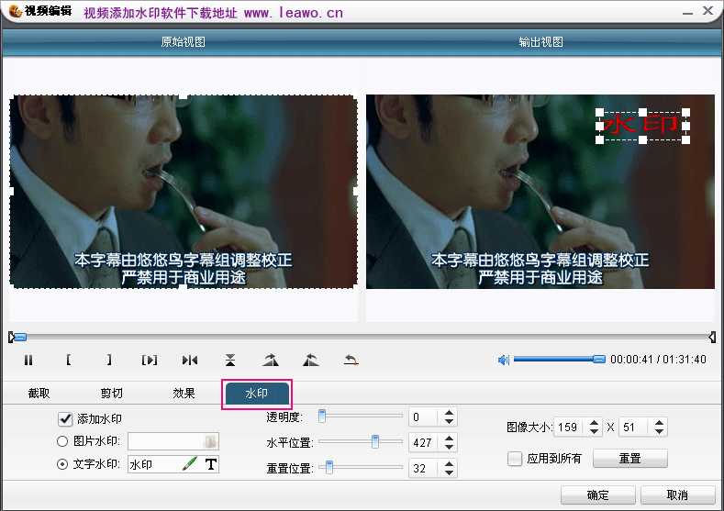Increase the 透明度 value with up arrow
Screen dimensions: 724x511
coord(449,413)
